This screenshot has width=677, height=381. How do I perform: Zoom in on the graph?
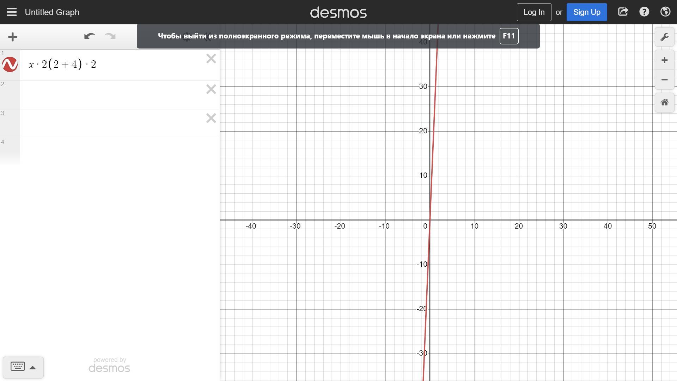click(664, 60)
